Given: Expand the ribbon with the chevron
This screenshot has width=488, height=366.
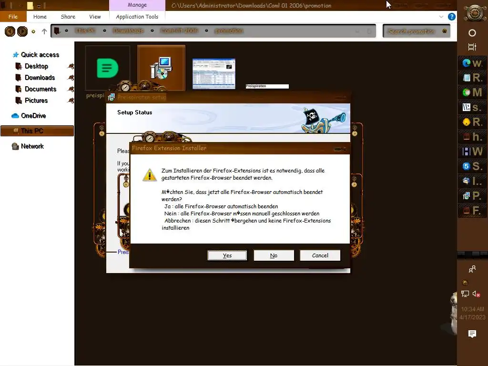Looking at the screenshot, I should (441, 17).
